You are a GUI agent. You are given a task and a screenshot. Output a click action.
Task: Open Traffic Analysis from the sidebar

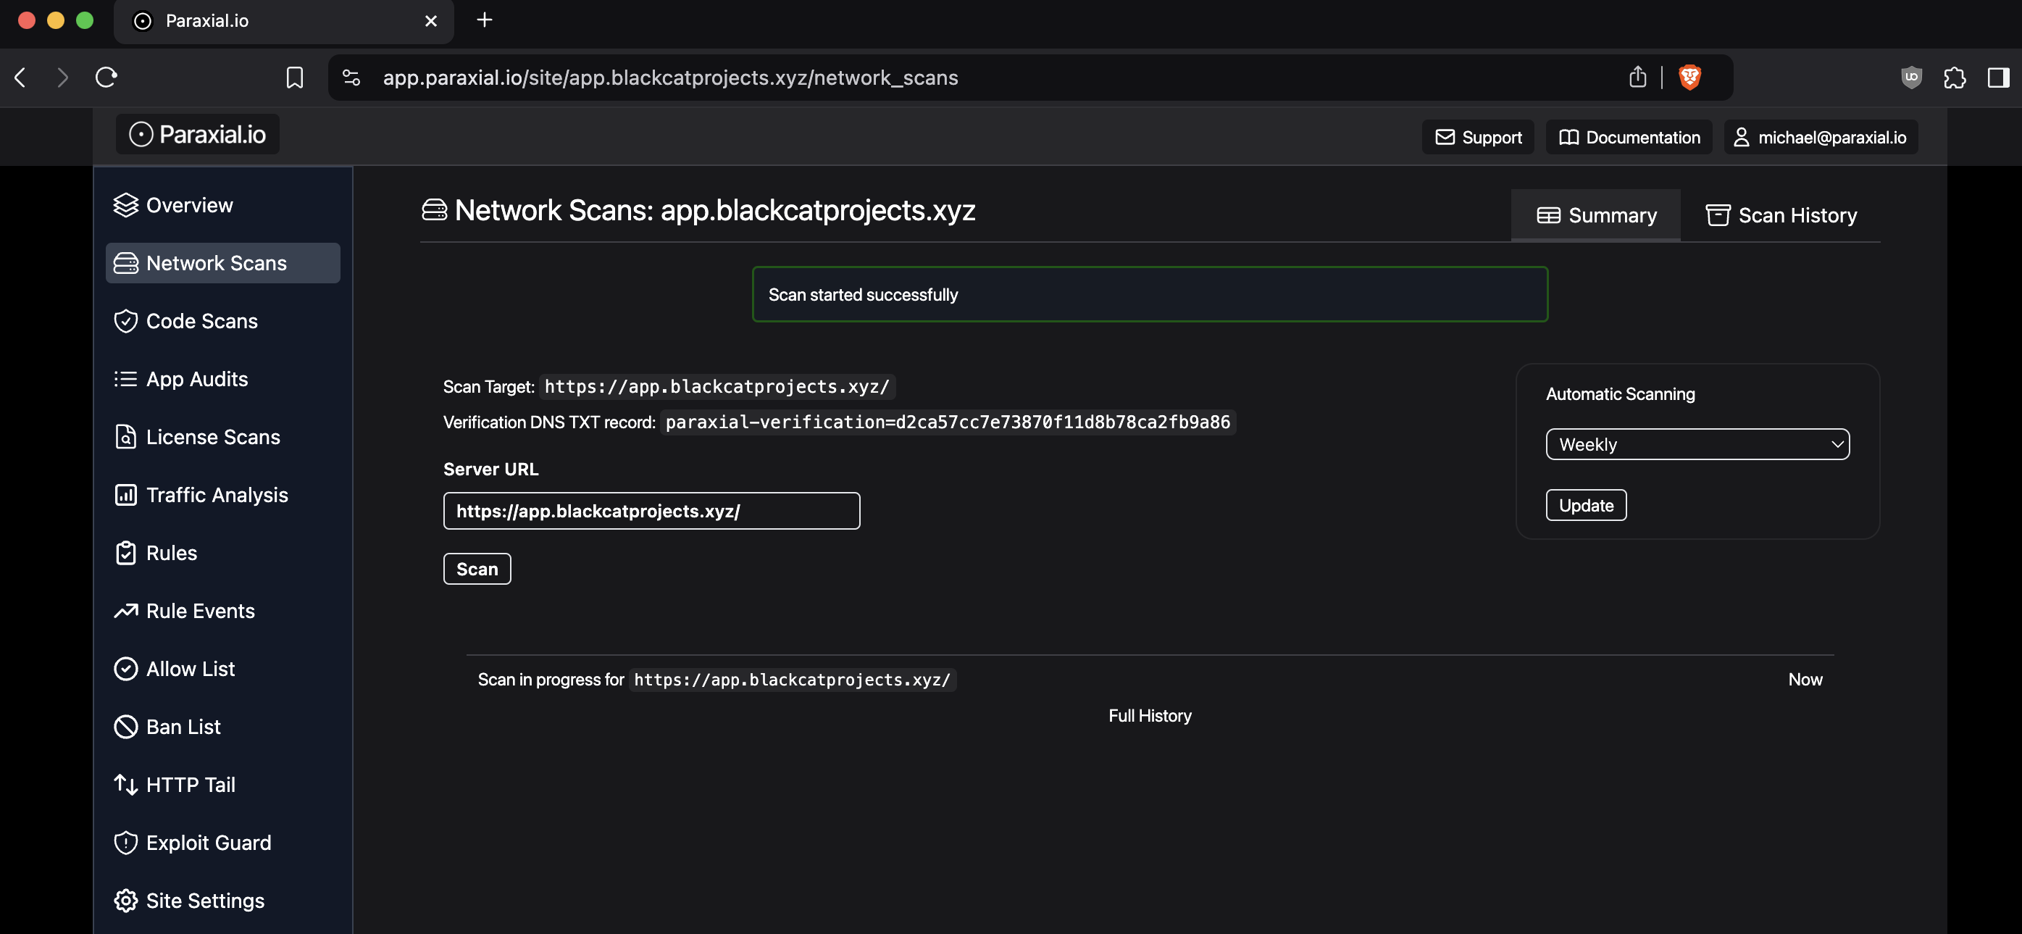(x=223, y=495)
